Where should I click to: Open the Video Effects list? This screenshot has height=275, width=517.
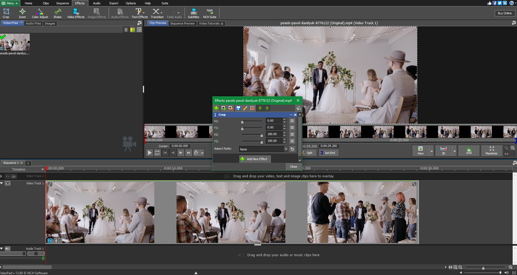click(x=76, y=13)
